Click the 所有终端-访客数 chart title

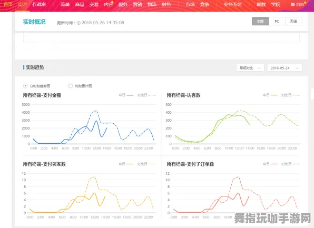[183, 95]
